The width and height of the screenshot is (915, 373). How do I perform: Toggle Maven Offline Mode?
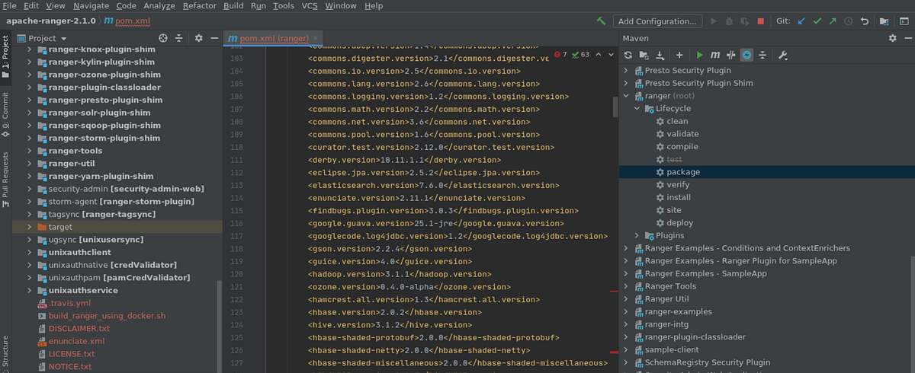click(x=731, y=55)
